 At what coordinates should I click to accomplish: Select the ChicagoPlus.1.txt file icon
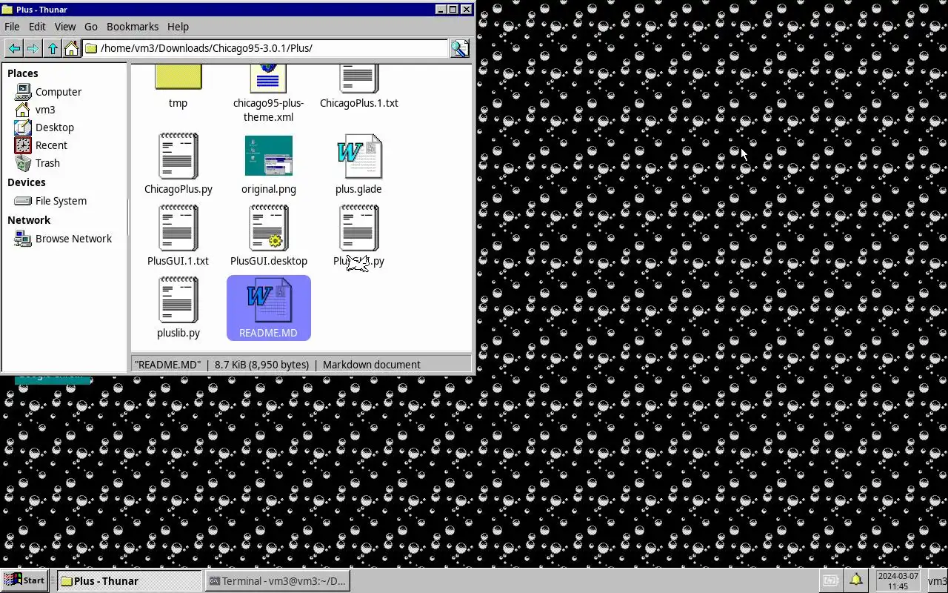click(359, 78)
